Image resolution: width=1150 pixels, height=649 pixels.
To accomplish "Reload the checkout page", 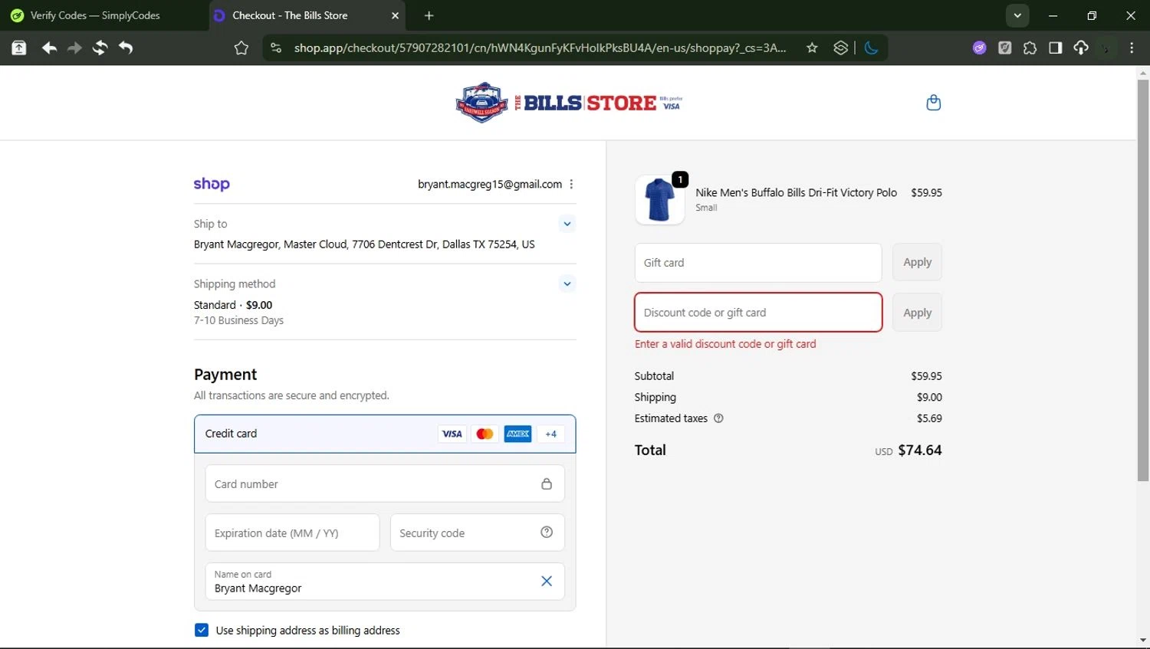I will coord(100,48).
